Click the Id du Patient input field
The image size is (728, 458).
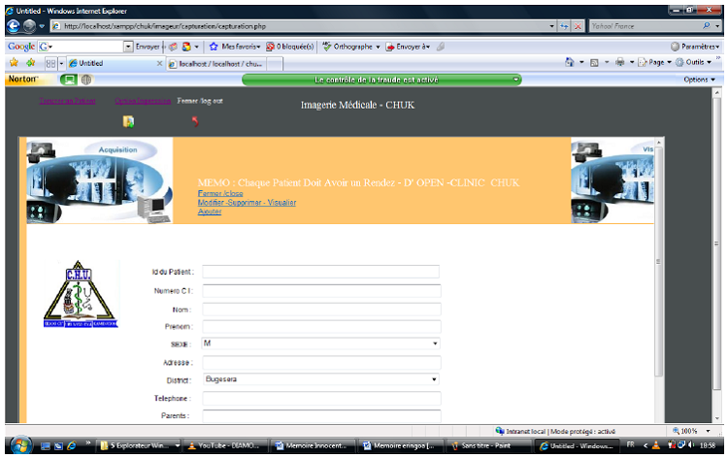click(x=320, y=272)
